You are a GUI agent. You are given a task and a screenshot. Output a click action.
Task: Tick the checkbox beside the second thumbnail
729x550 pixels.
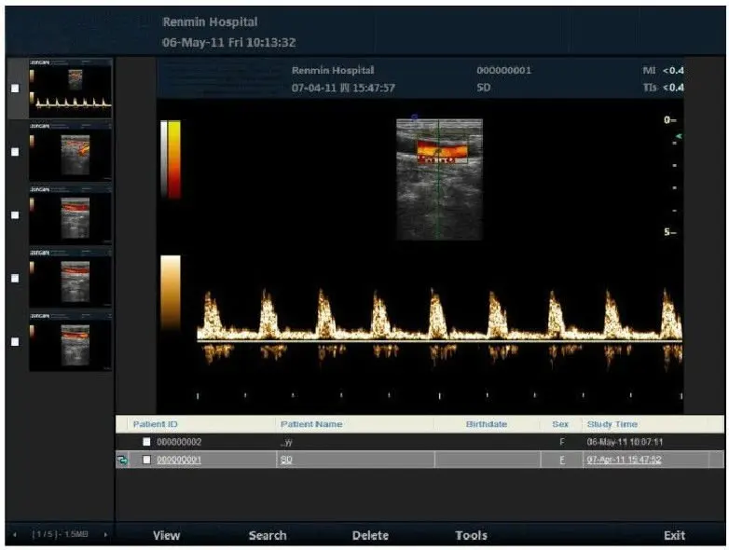coord(14,151)
